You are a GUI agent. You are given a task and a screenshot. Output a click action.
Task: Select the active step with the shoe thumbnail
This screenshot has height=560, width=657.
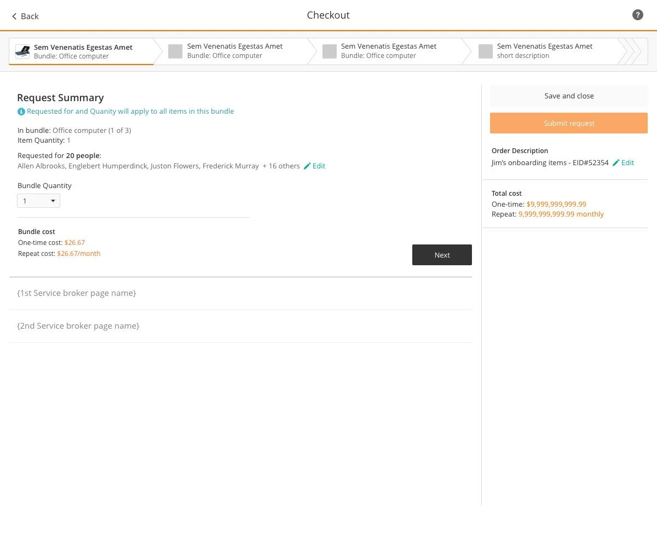[82, 51]
